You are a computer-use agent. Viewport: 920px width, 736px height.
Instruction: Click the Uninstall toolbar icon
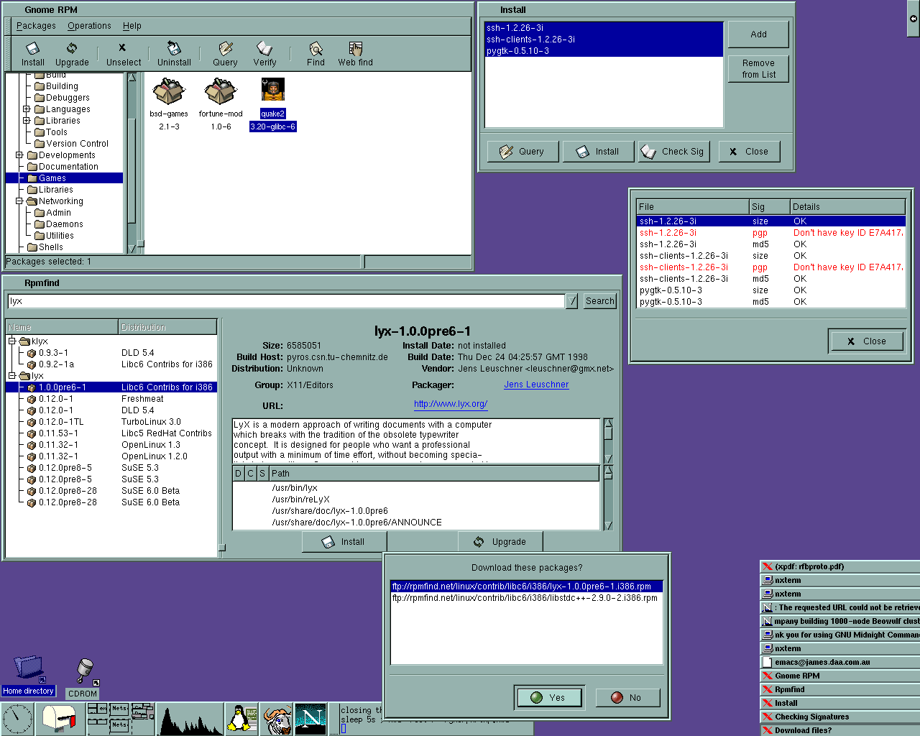coord(174,54)
